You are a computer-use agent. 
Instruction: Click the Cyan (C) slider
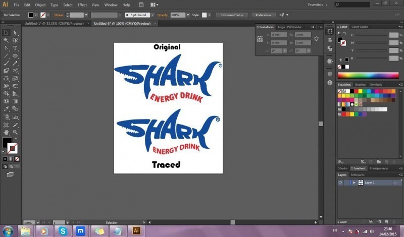coord(372,35)
